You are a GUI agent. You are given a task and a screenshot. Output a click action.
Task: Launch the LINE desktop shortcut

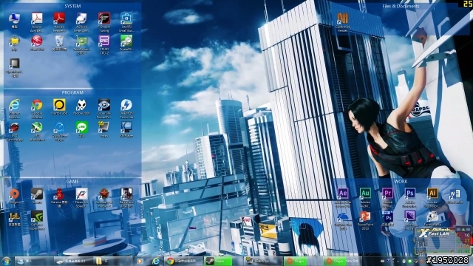coord(81,129)
